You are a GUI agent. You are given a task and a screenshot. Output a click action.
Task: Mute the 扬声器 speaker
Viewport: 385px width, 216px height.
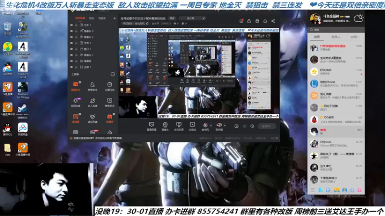219,126
